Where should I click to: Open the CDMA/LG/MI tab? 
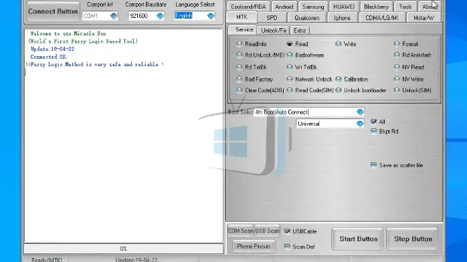coord(381,18)
